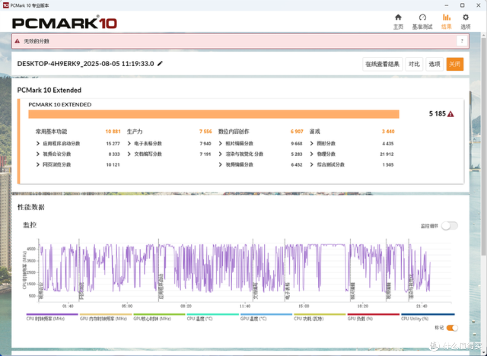487x356 pixels.
Task: Click the 文档编写 marker on the chart
Action: pyautogui.click(x=255, y=291)
